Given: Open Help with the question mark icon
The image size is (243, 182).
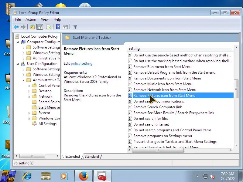Looking at the screenshot, I should (x=58, y=27).
